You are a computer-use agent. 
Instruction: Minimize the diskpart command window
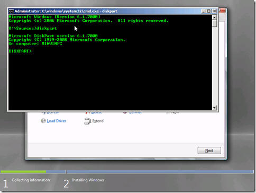[x=203, y=11]
